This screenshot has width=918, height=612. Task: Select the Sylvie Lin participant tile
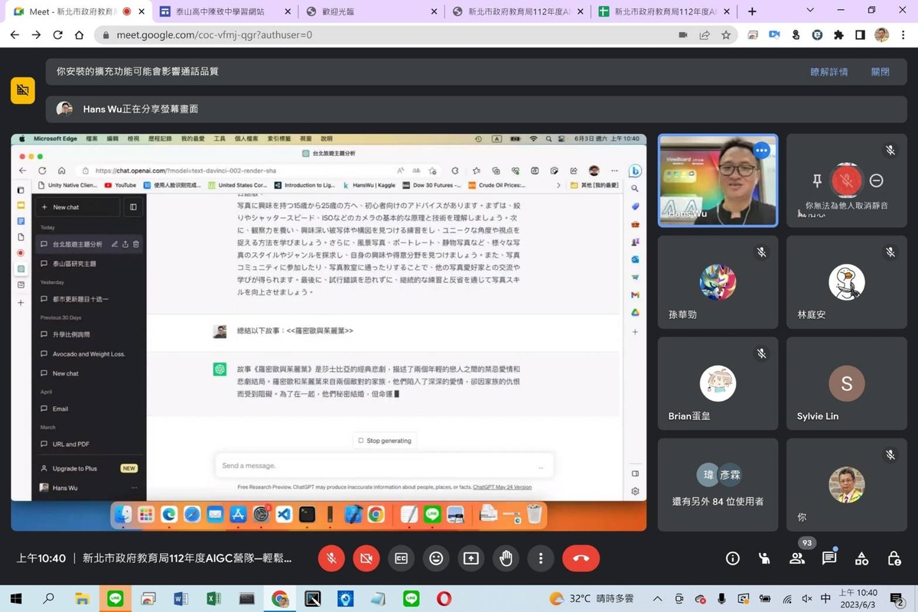tap(847, 384)
